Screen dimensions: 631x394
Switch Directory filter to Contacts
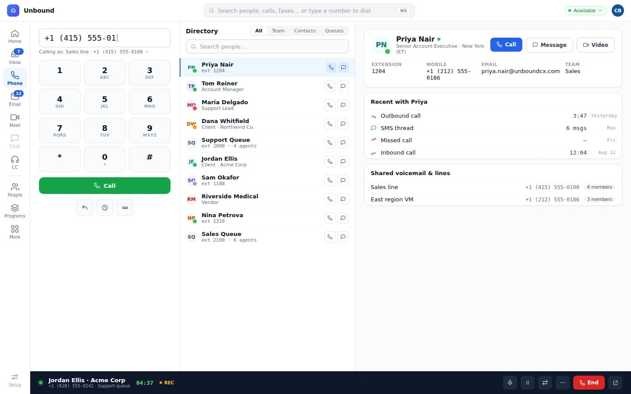click(x=305, y=31)
